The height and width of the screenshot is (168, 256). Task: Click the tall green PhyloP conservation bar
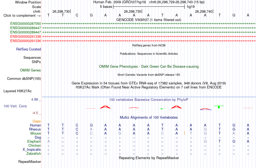click(x=219, y=107)
